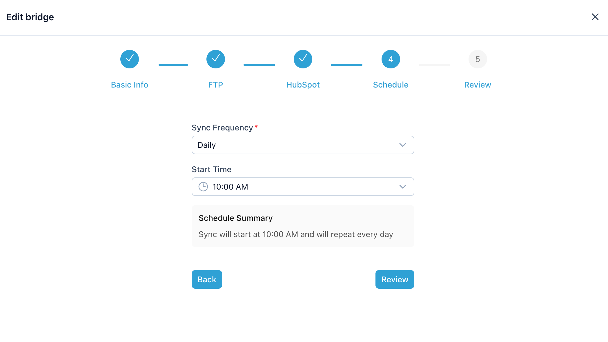Click the Basic Info checkmark step circle

click(130, 59)
